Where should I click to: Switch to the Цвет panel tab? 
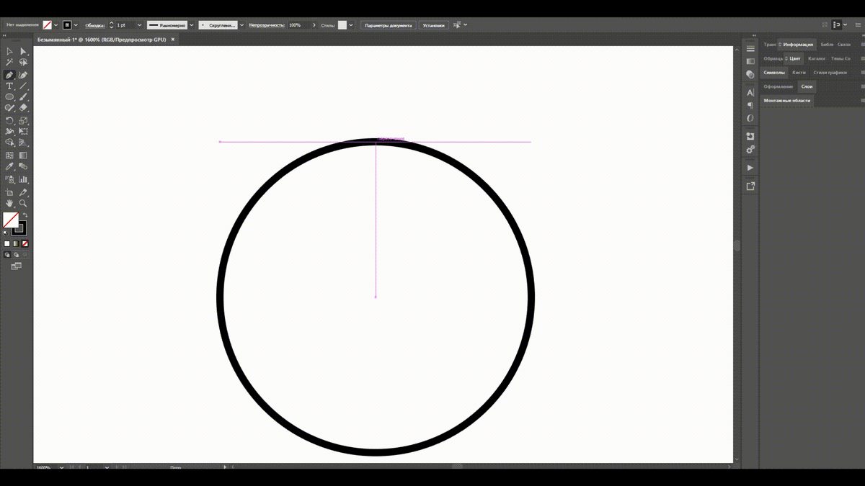pyautogui.click(x=794, y=58)
